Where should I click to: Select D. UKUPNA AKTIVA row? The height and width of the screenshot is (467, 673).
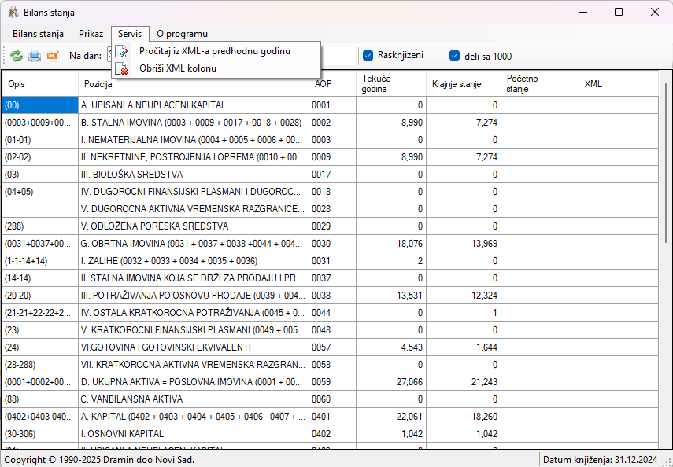click(330, 382)
